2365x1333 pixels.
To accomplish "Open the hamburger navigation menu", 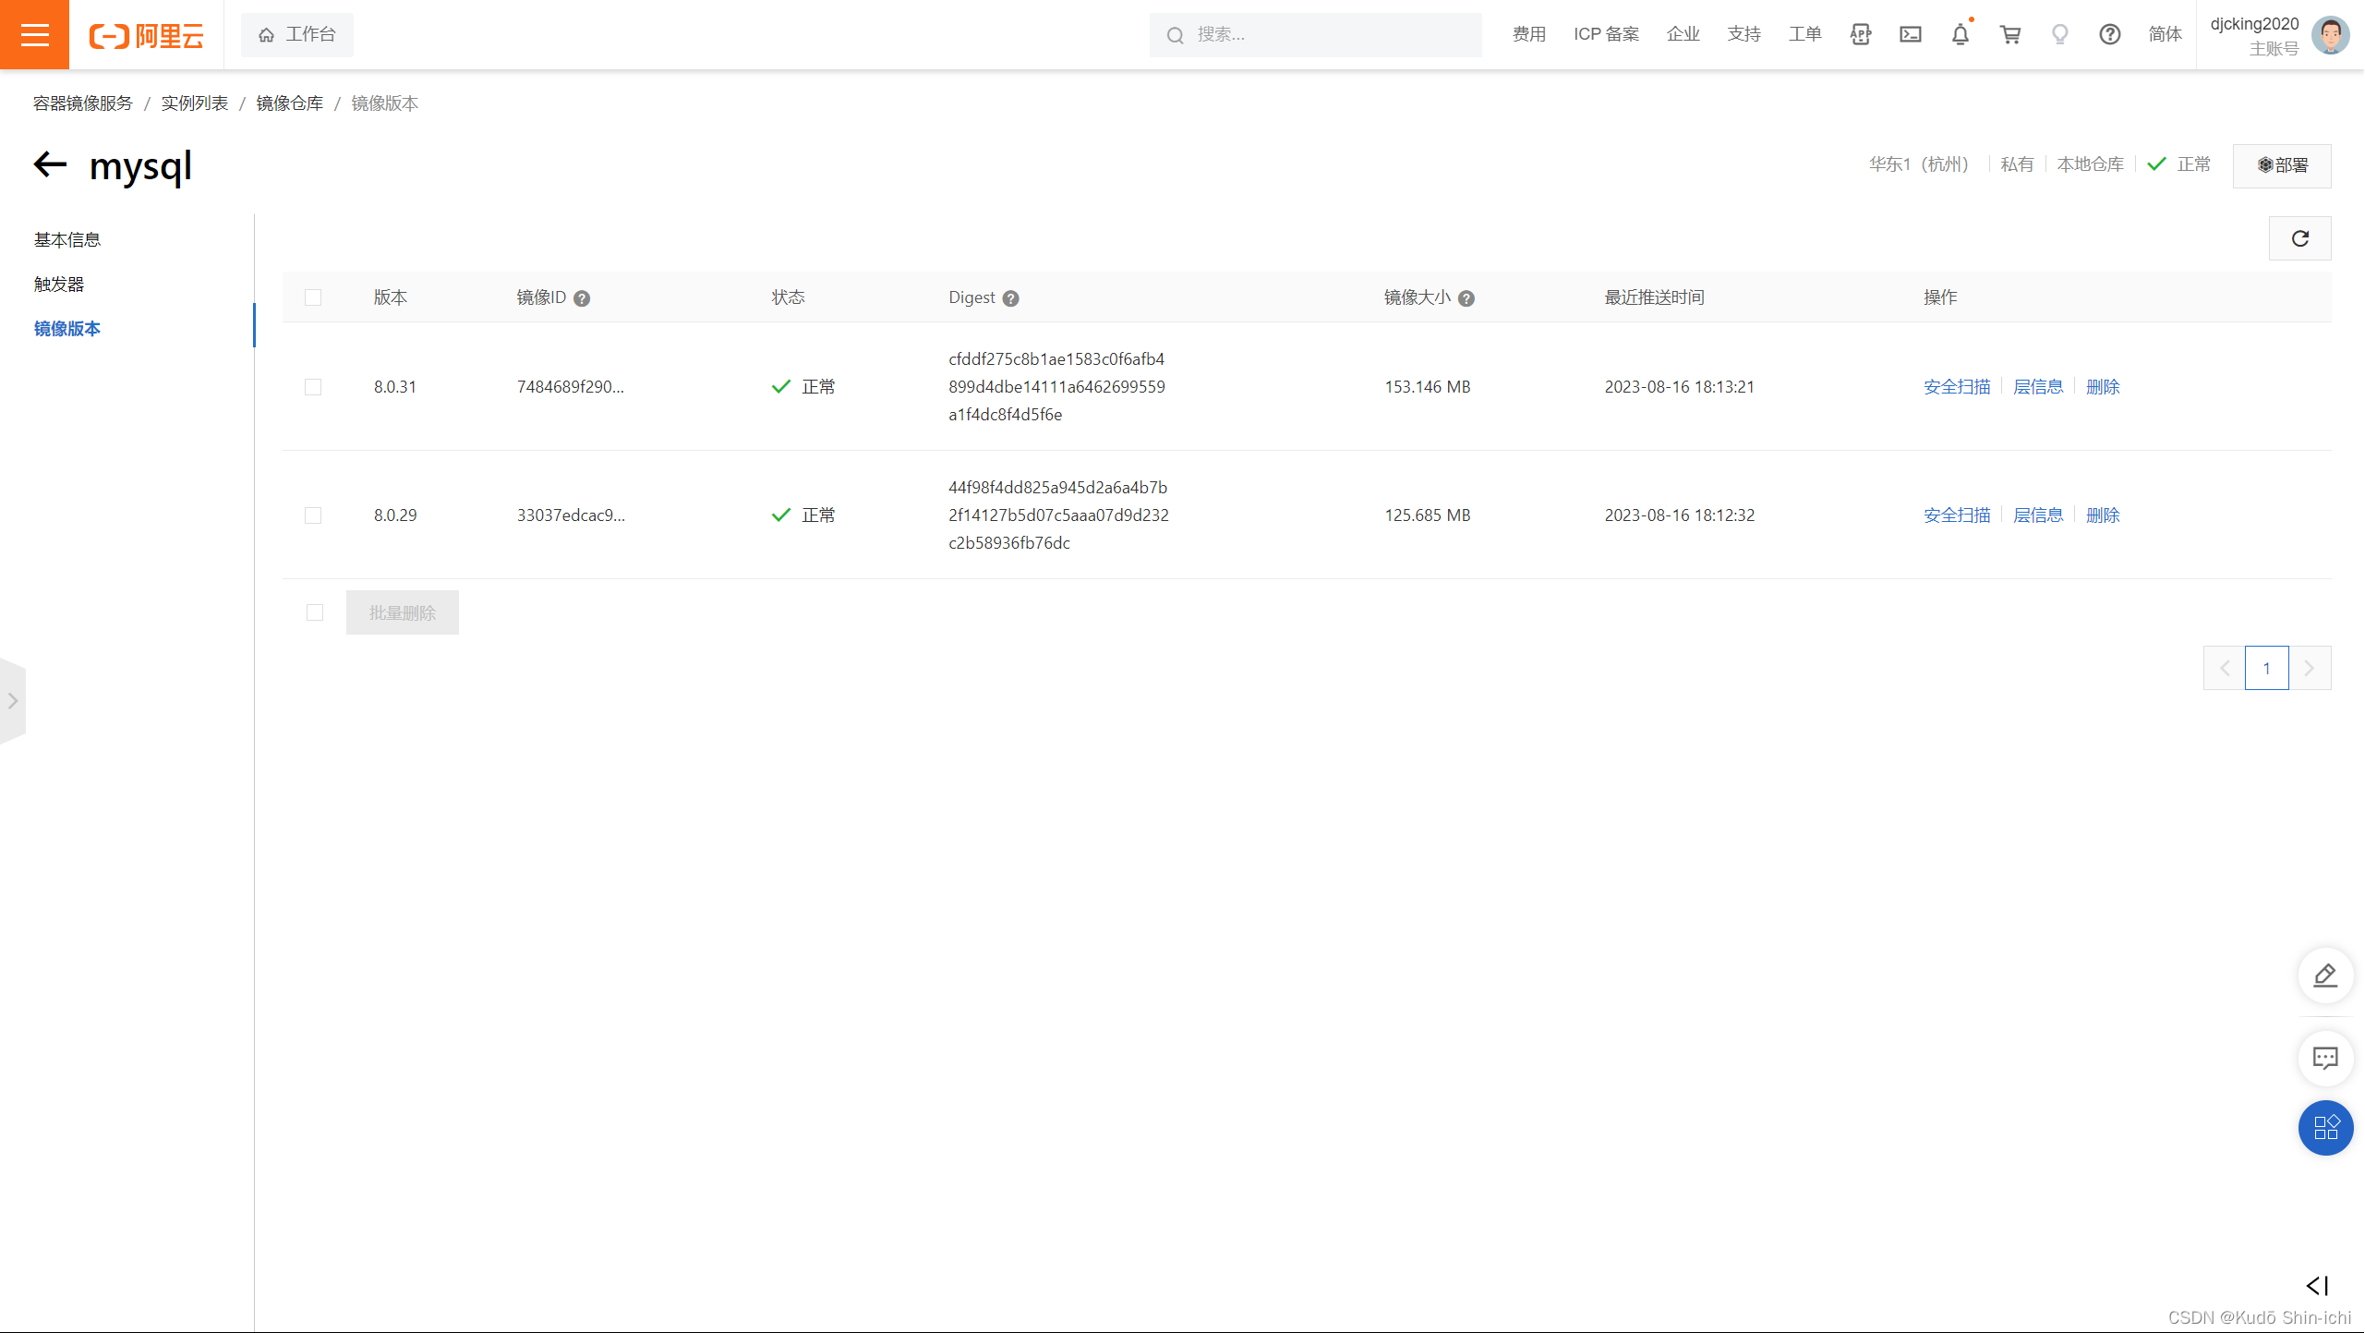I will pos(34,35).
